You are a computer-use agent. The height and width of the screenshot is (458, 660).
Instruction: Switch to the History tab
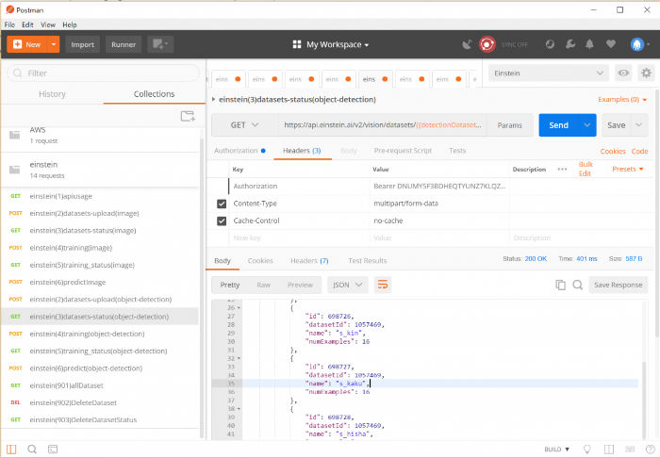[52, 94]
